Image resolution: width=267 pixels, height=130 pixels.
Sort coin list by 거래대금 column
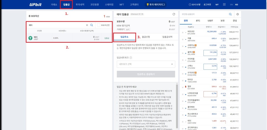click(x=234, y=27)
